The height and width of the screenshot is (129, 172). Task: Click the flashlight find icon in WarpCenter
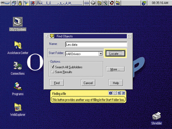click(26, 3)
